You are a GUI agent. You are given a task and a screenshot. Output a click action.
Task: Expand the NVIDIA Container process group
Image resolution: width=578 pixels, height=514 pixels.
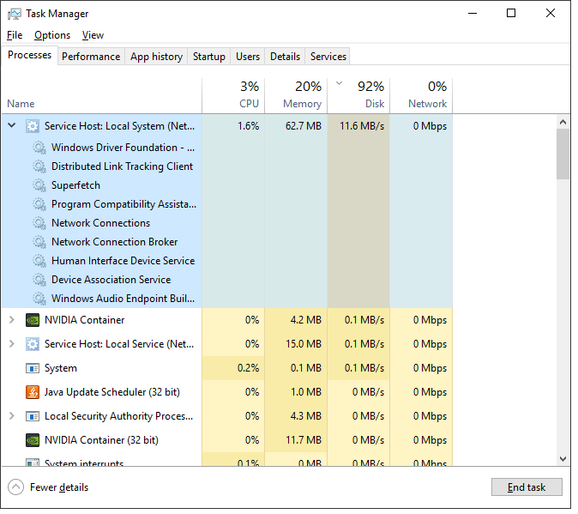pos(12,320)
